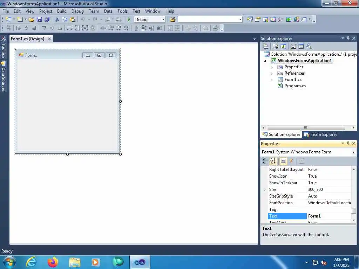The width and height of the screenshot is (359, 269).
Task: Expand the References node in Solution Explorer
Action: 272,74
